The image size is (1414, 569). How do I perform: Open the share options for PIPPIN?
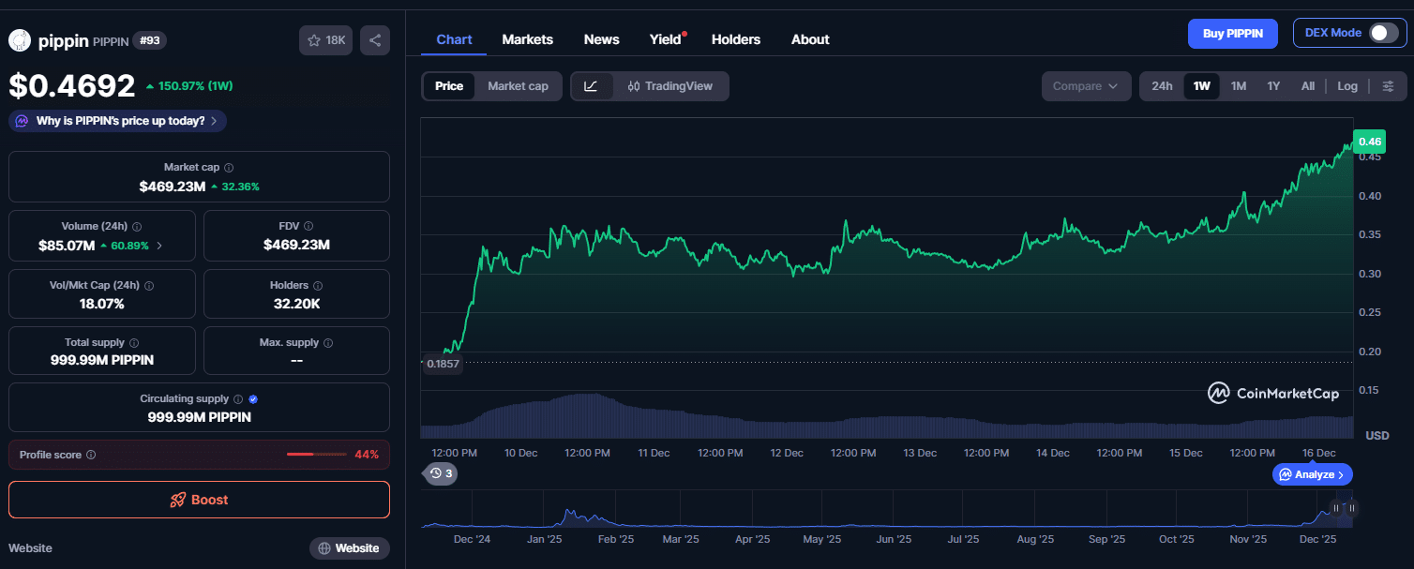point(374,40)
